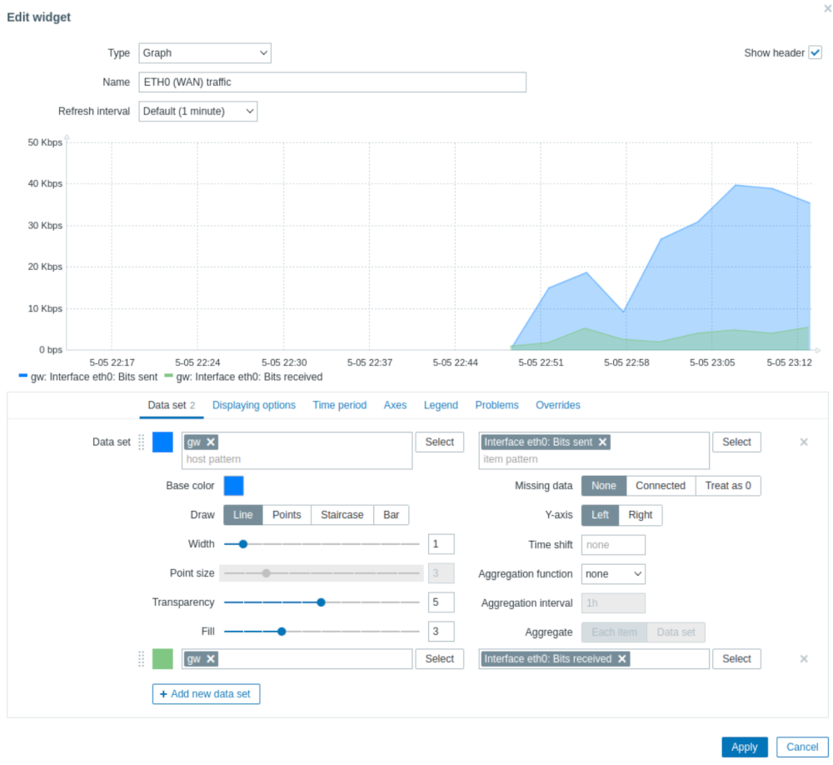Open the Refresh interval dropdown
This screenshot has width=833, height=765.
pyautogui.click(x=198, y=112)
